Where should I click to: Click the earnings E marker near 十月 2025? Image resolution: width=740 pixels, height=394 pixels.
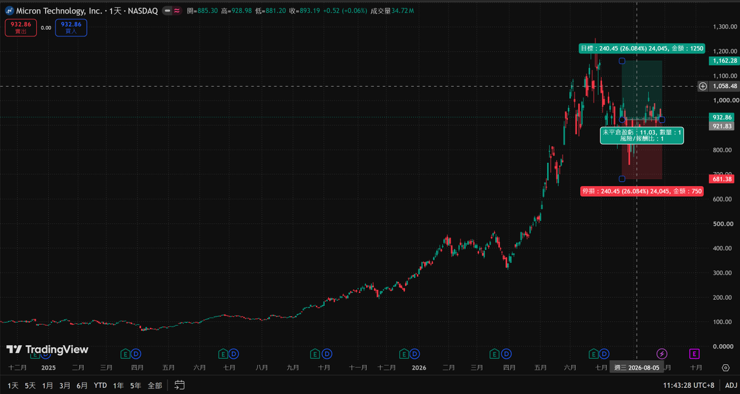[315, 353]
